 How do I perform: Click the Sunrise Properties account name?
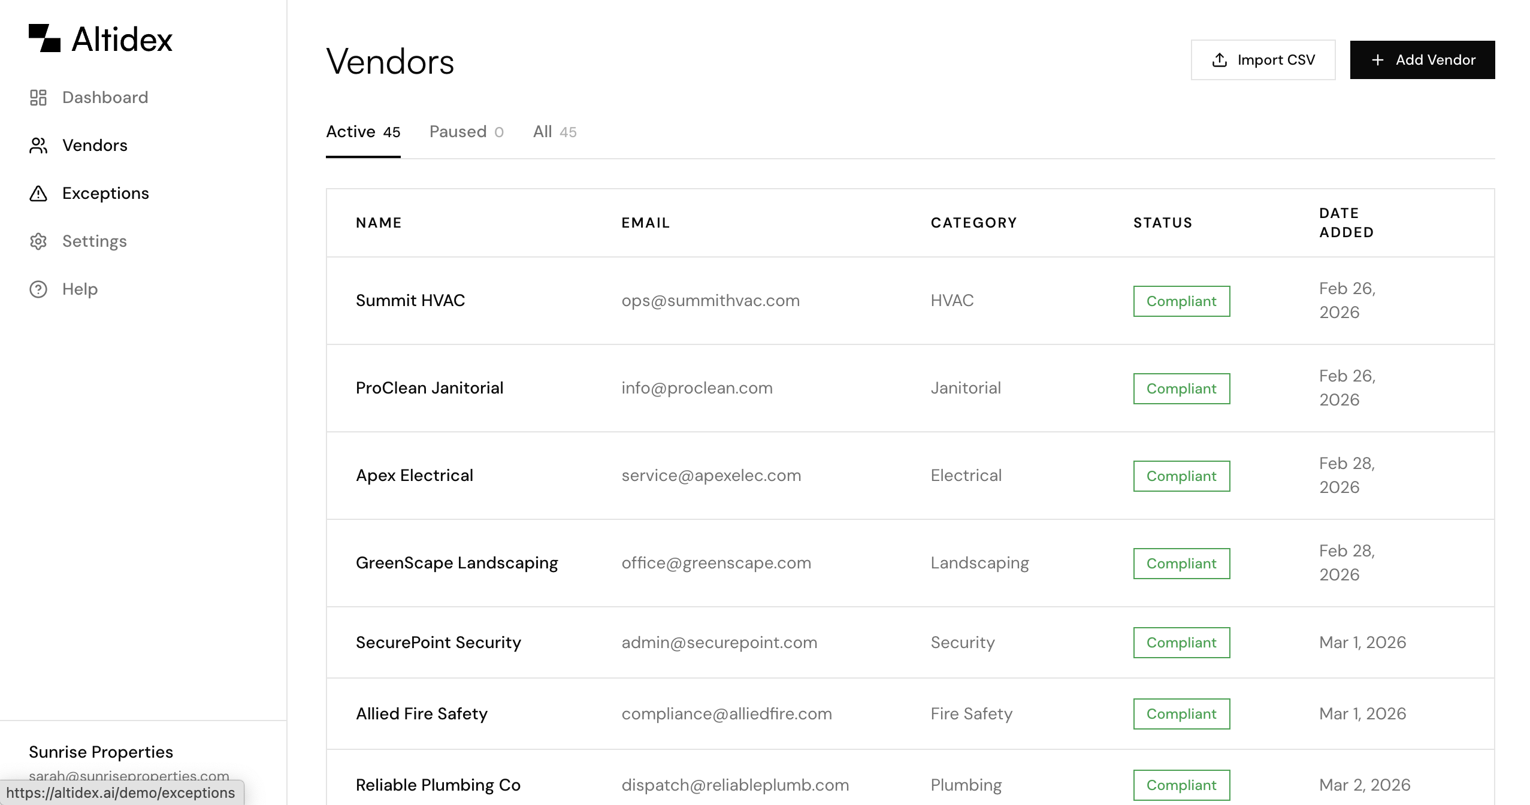[101, 752]
